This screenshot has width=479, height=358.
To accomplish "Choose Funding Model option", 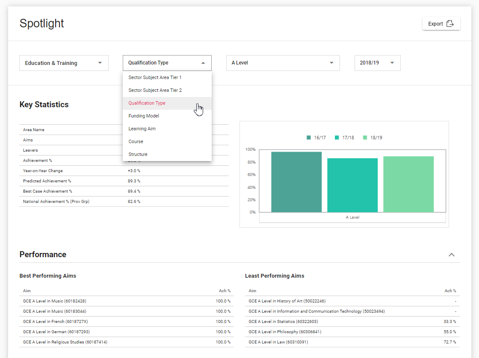I will coord(167,116).
